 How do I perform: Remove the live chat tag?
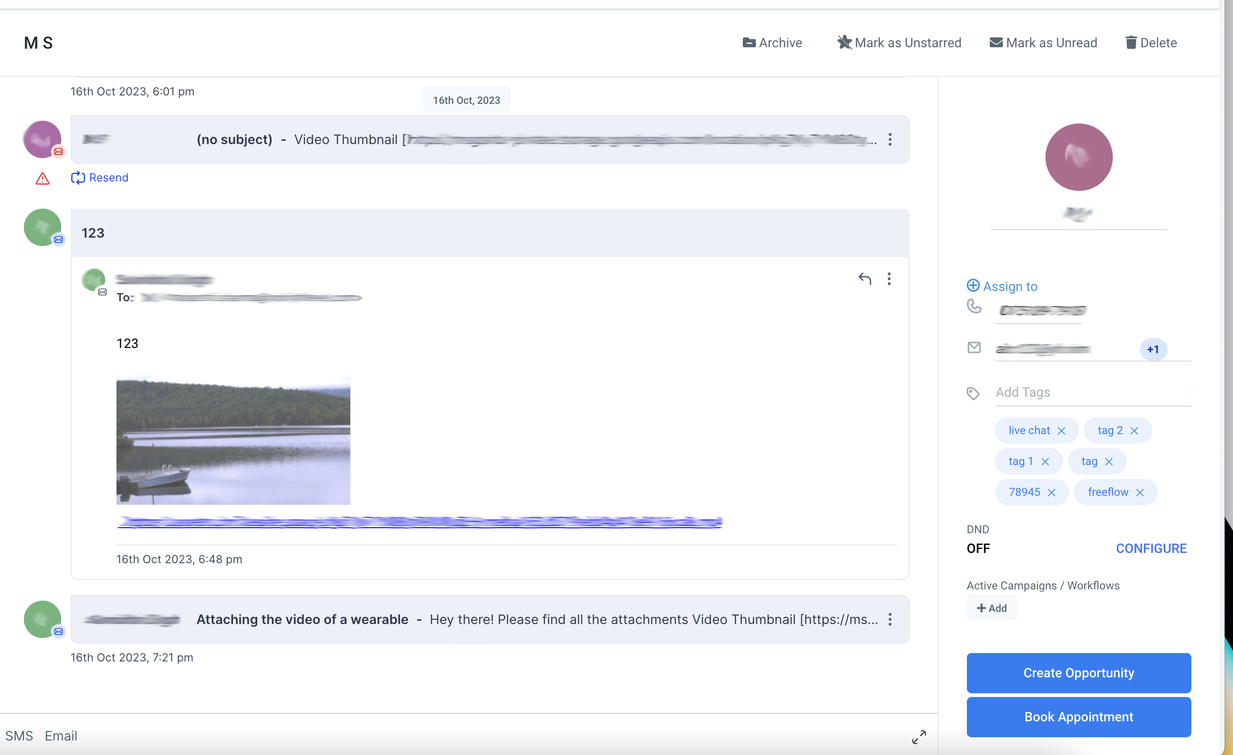tap(1061, 431)
